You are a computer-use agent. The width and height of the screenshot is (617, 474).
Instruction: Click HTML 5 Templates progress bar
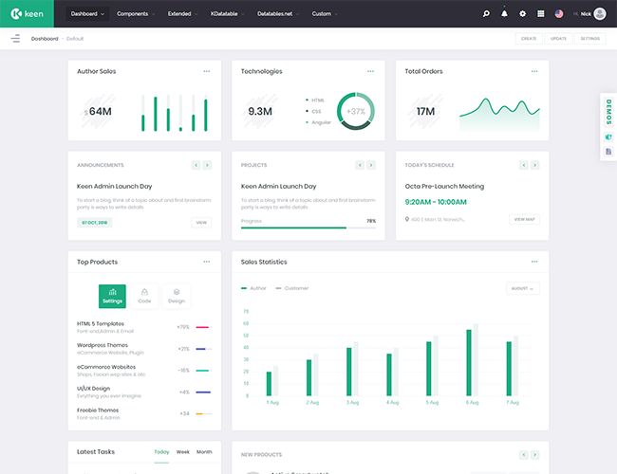pyautogui.click(x=204, y=327)
